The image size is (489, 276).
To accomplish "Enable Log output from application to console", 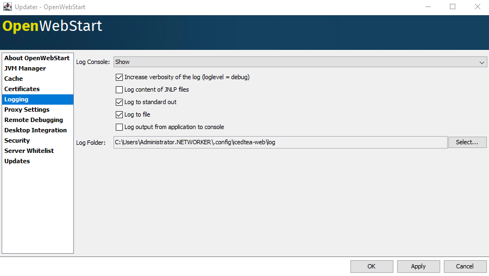I will [x=120, y=127].
